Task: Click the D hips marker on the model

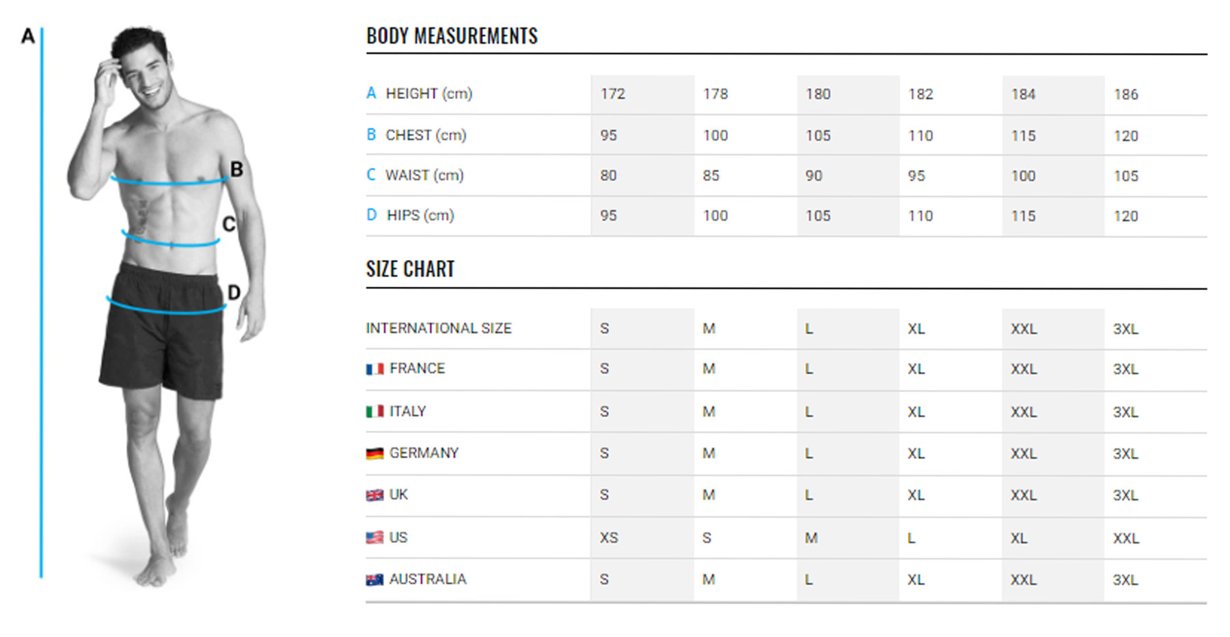Action: tap(234, 293)
